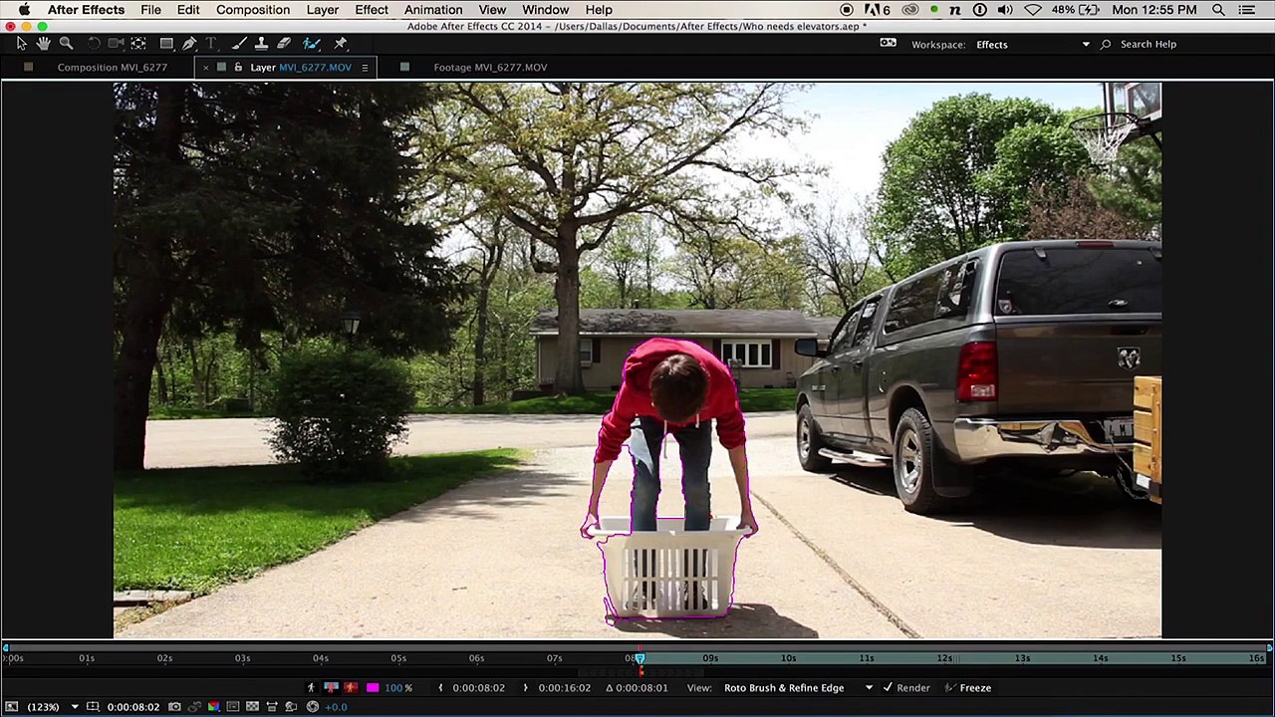Toggle Alpha Overlay view button

pos(351,688)
